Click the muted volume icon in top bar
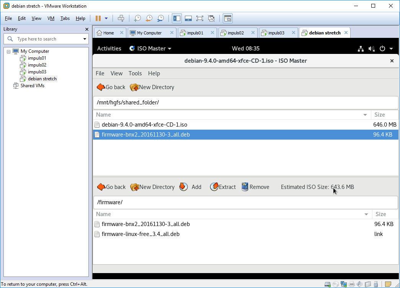 point(371,49)
